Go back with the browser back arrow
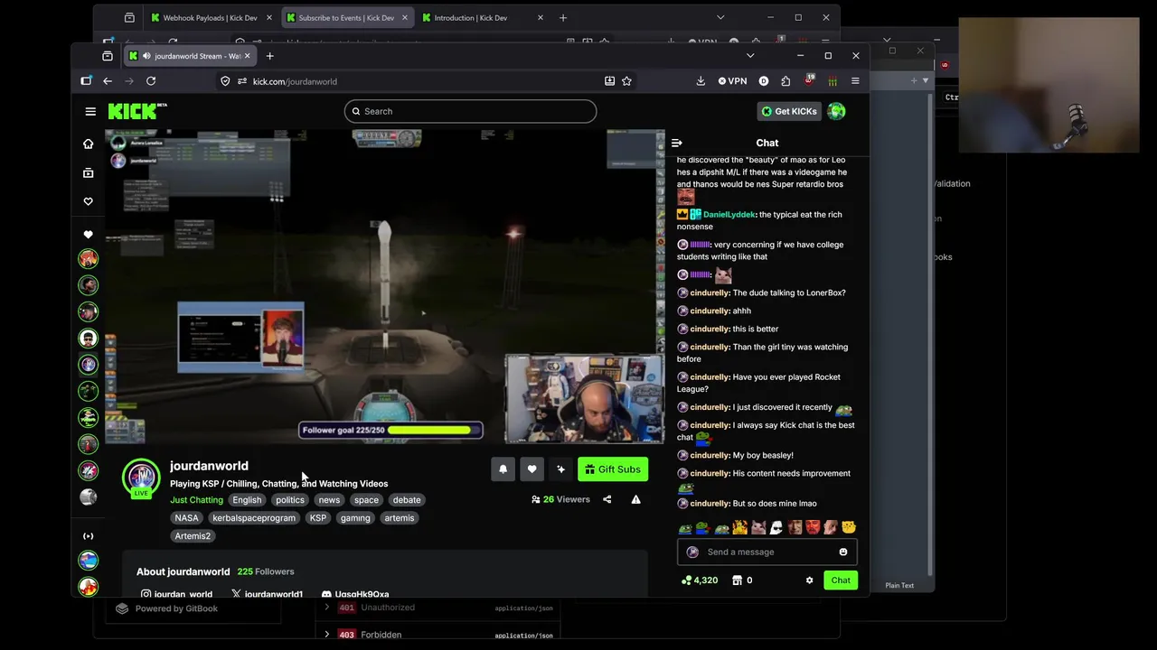This screenshot has width=1157, height=650. [x=108, y=81]
